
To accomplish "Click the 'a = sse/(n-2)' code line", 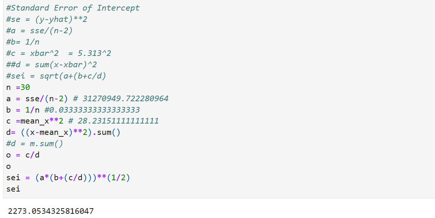I will click(x=37, y=99).
